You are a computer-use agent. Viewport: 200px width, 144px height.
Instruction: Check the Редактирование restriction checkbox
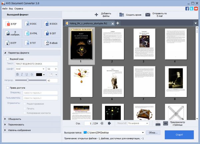(25, 104)
